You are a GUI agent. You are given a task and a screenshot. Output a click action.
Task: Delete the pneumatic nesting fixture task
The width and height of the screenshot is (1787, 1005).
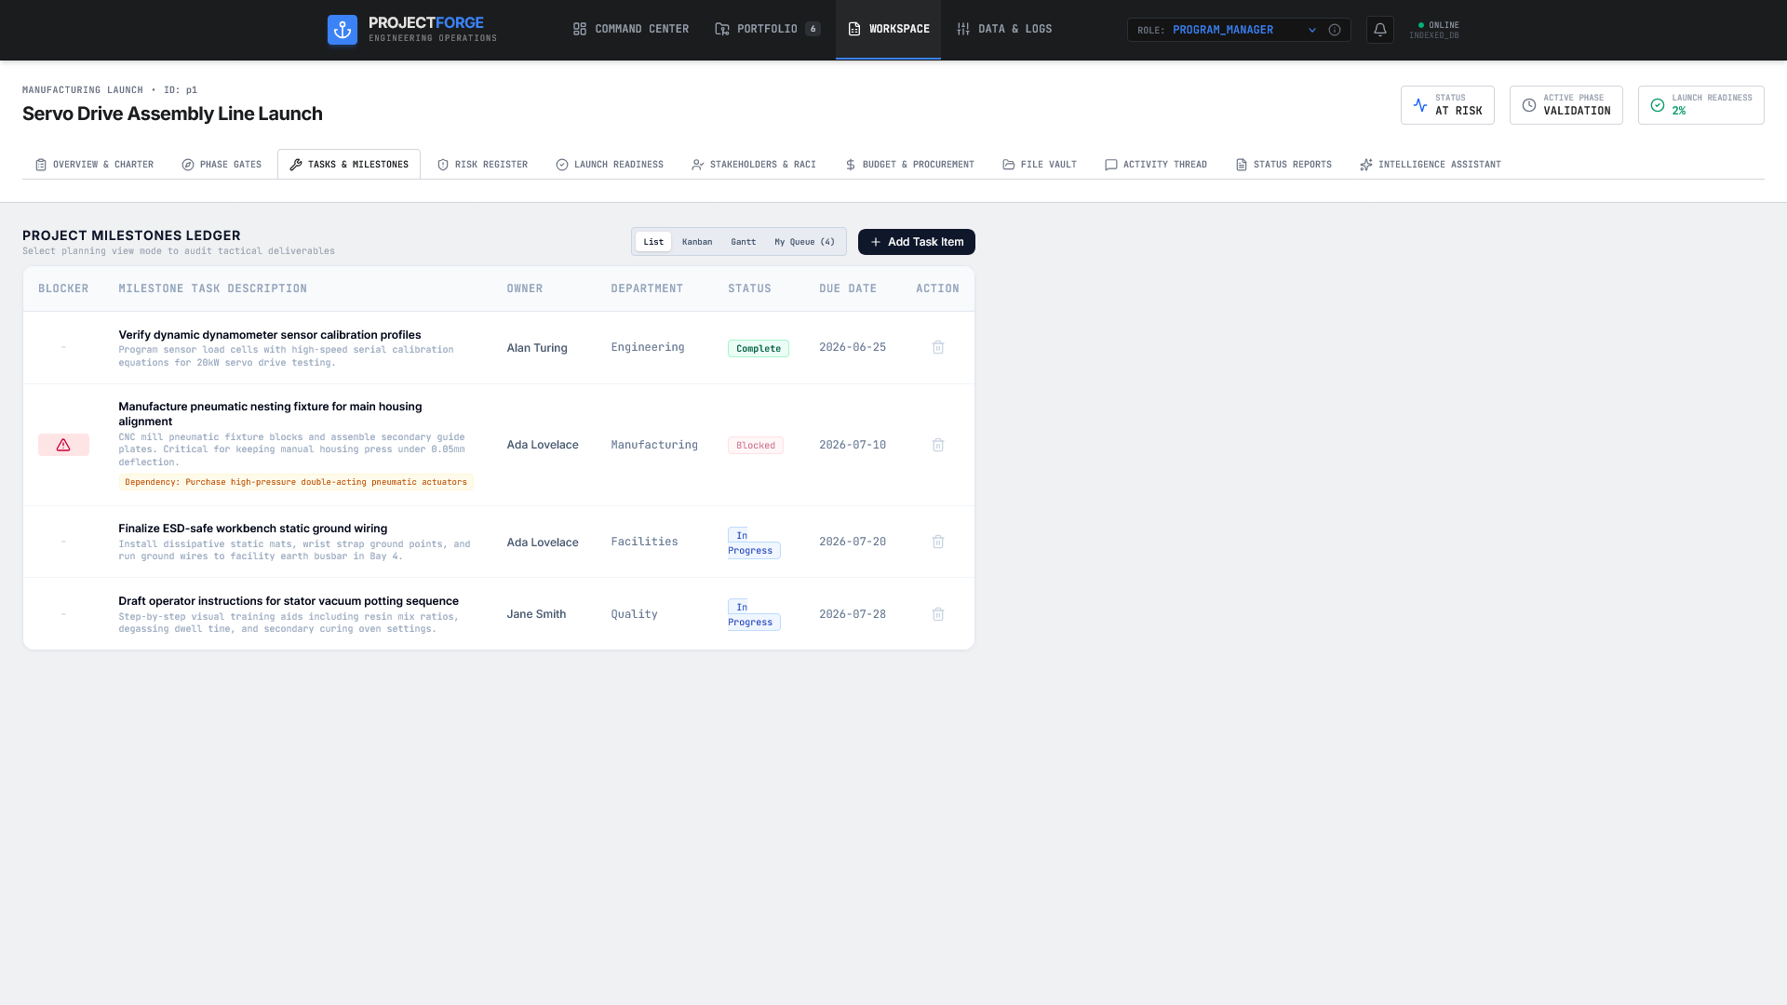click(938, 445)
